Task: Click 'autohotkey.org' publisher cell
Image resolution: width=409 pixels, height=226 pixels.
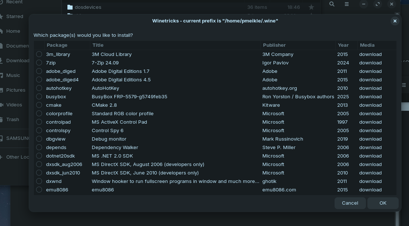Action: 280,88
